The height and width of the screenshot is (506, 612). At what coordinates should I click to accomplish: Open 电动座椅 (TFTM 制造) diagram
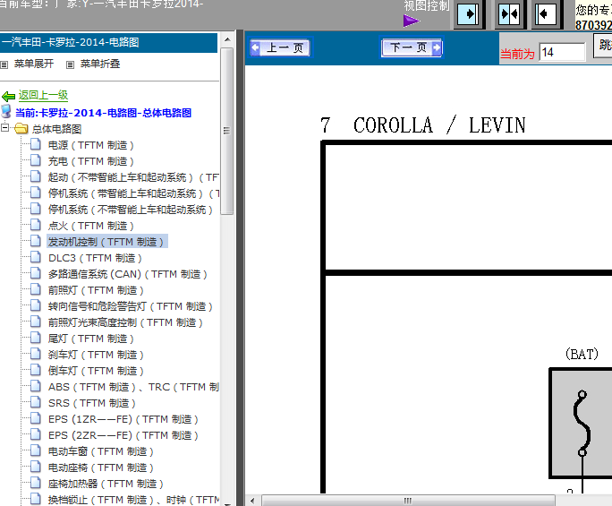pos(101,467)
